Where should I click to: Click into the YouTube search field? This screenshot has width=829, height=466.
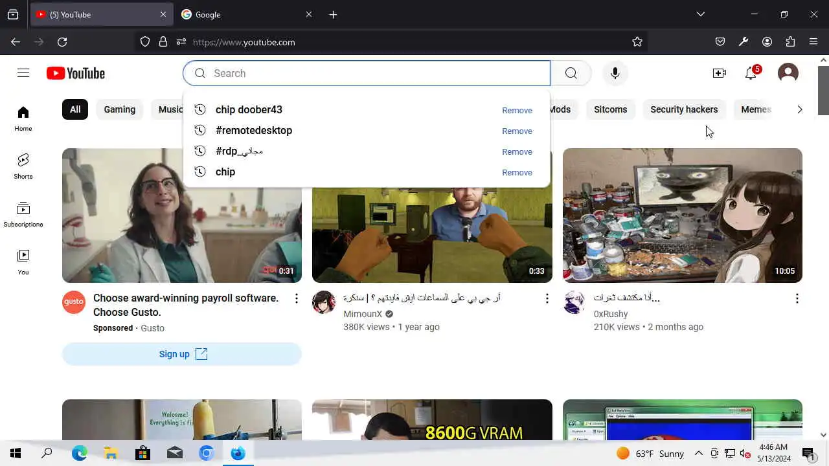pos(367,73)
